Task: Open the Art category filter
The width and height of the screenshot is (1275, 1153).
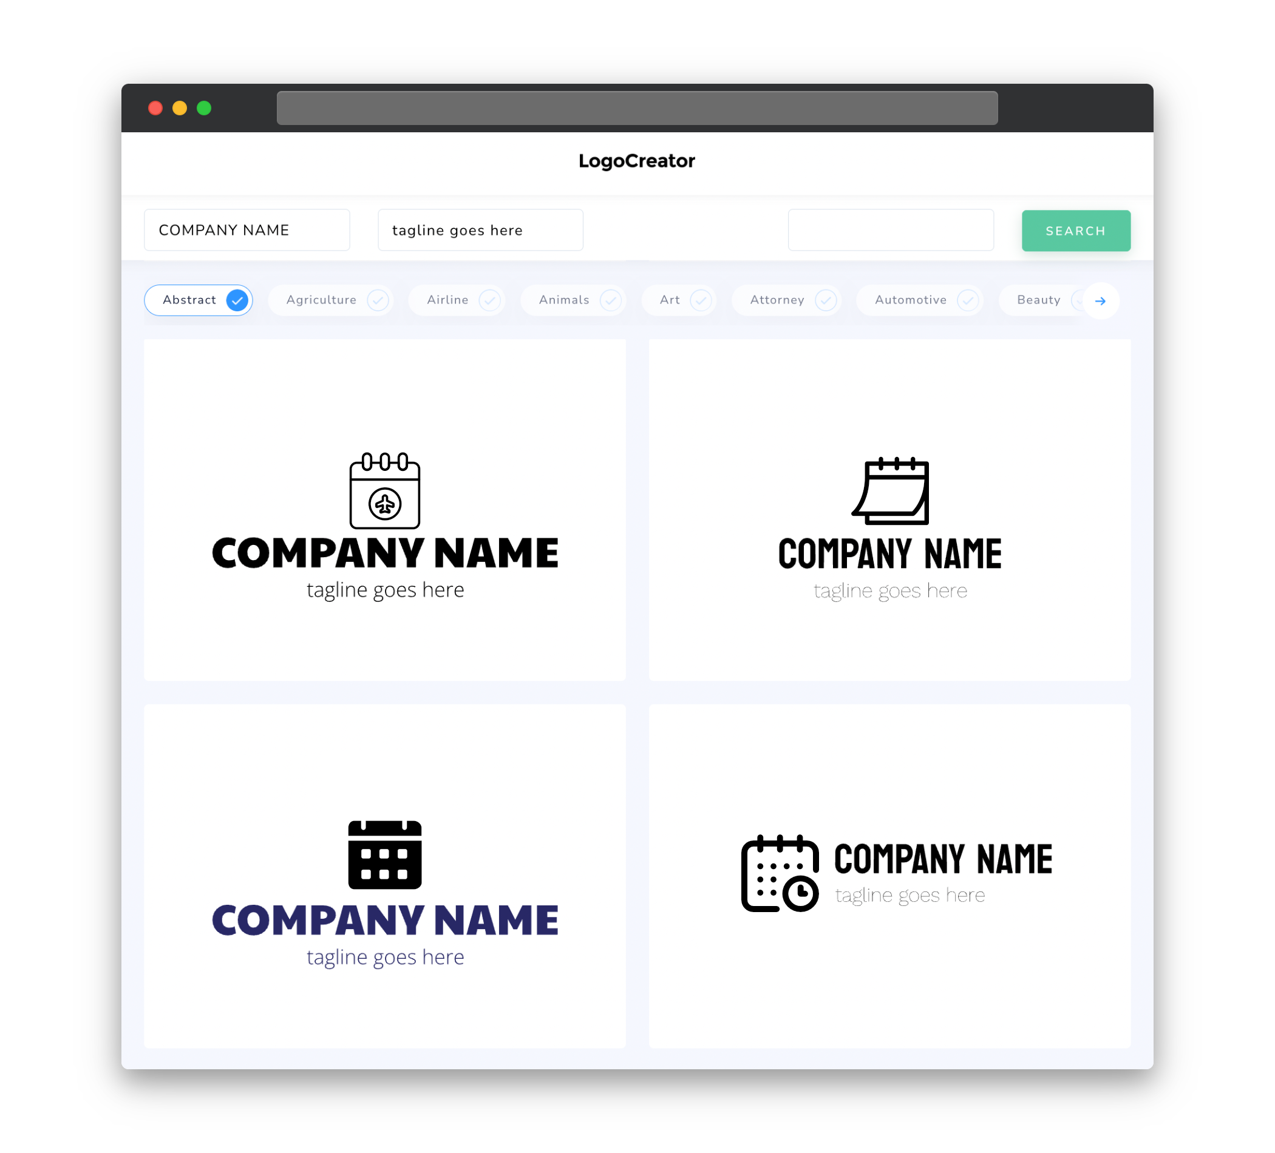Action: (x=679, y=300)
